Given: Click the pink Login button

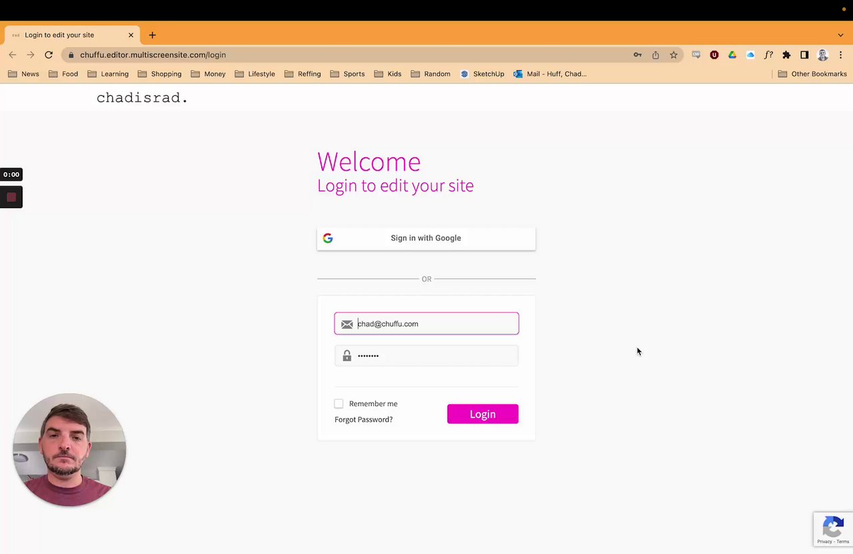Looking at the screenshot, I should (x=482, y=414).
